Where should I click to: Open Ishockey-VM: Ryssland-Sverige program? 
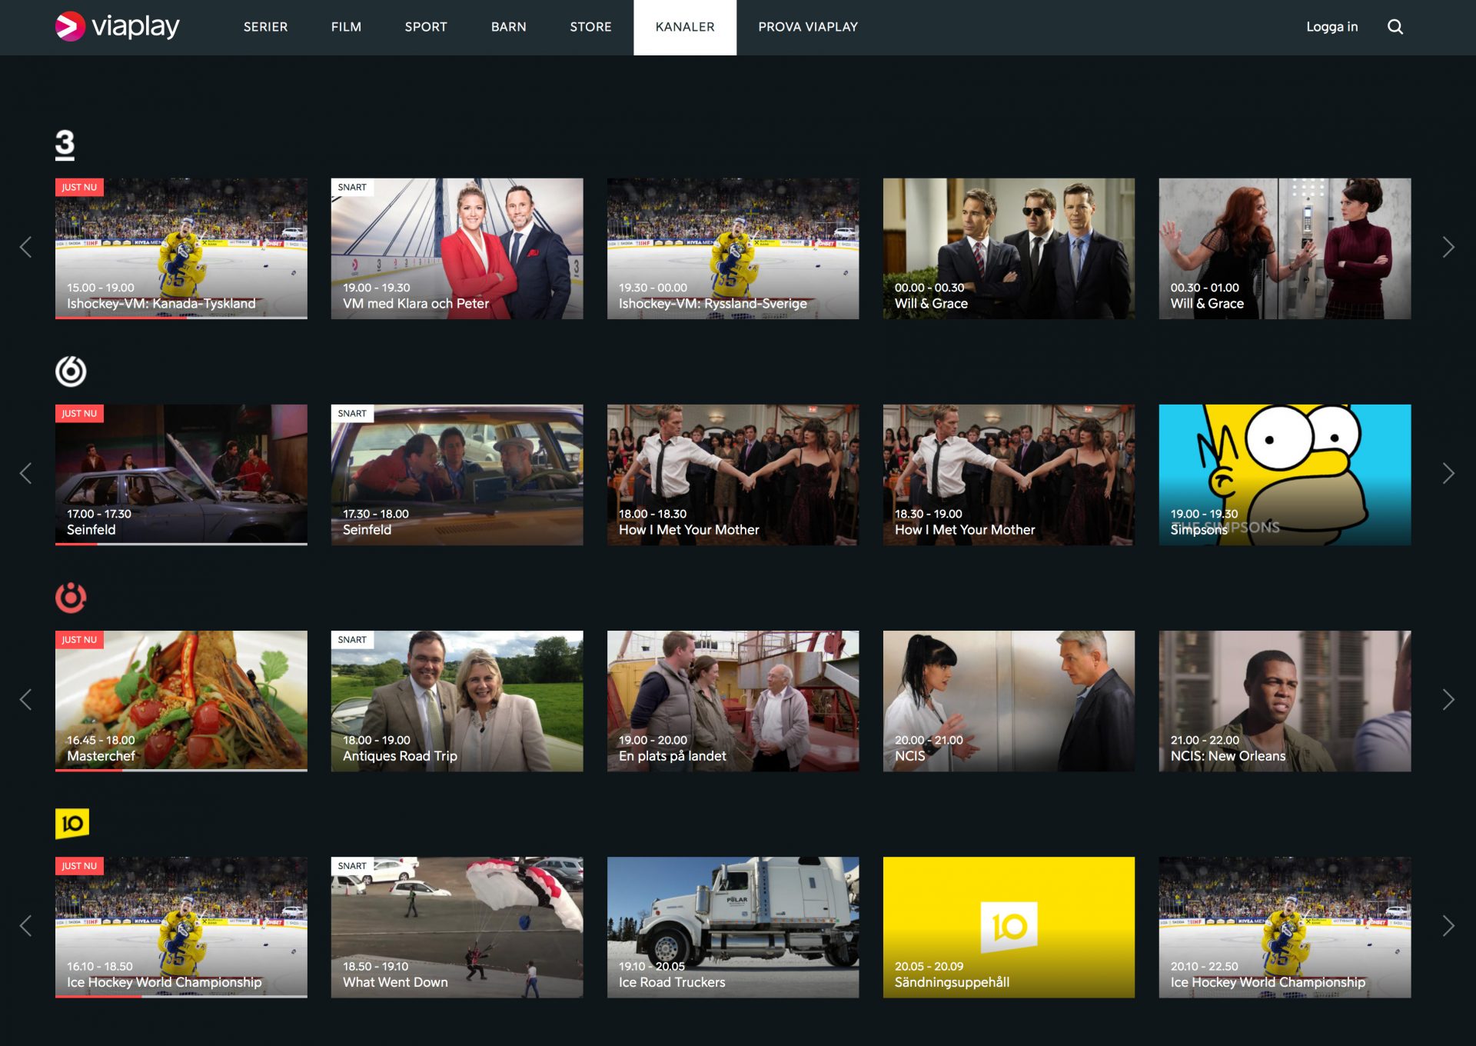pyautogui.click(x=733, y=248)
